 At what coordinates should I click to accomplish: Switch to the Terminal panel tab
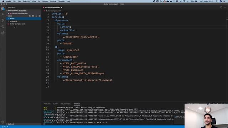coord(77,104)
